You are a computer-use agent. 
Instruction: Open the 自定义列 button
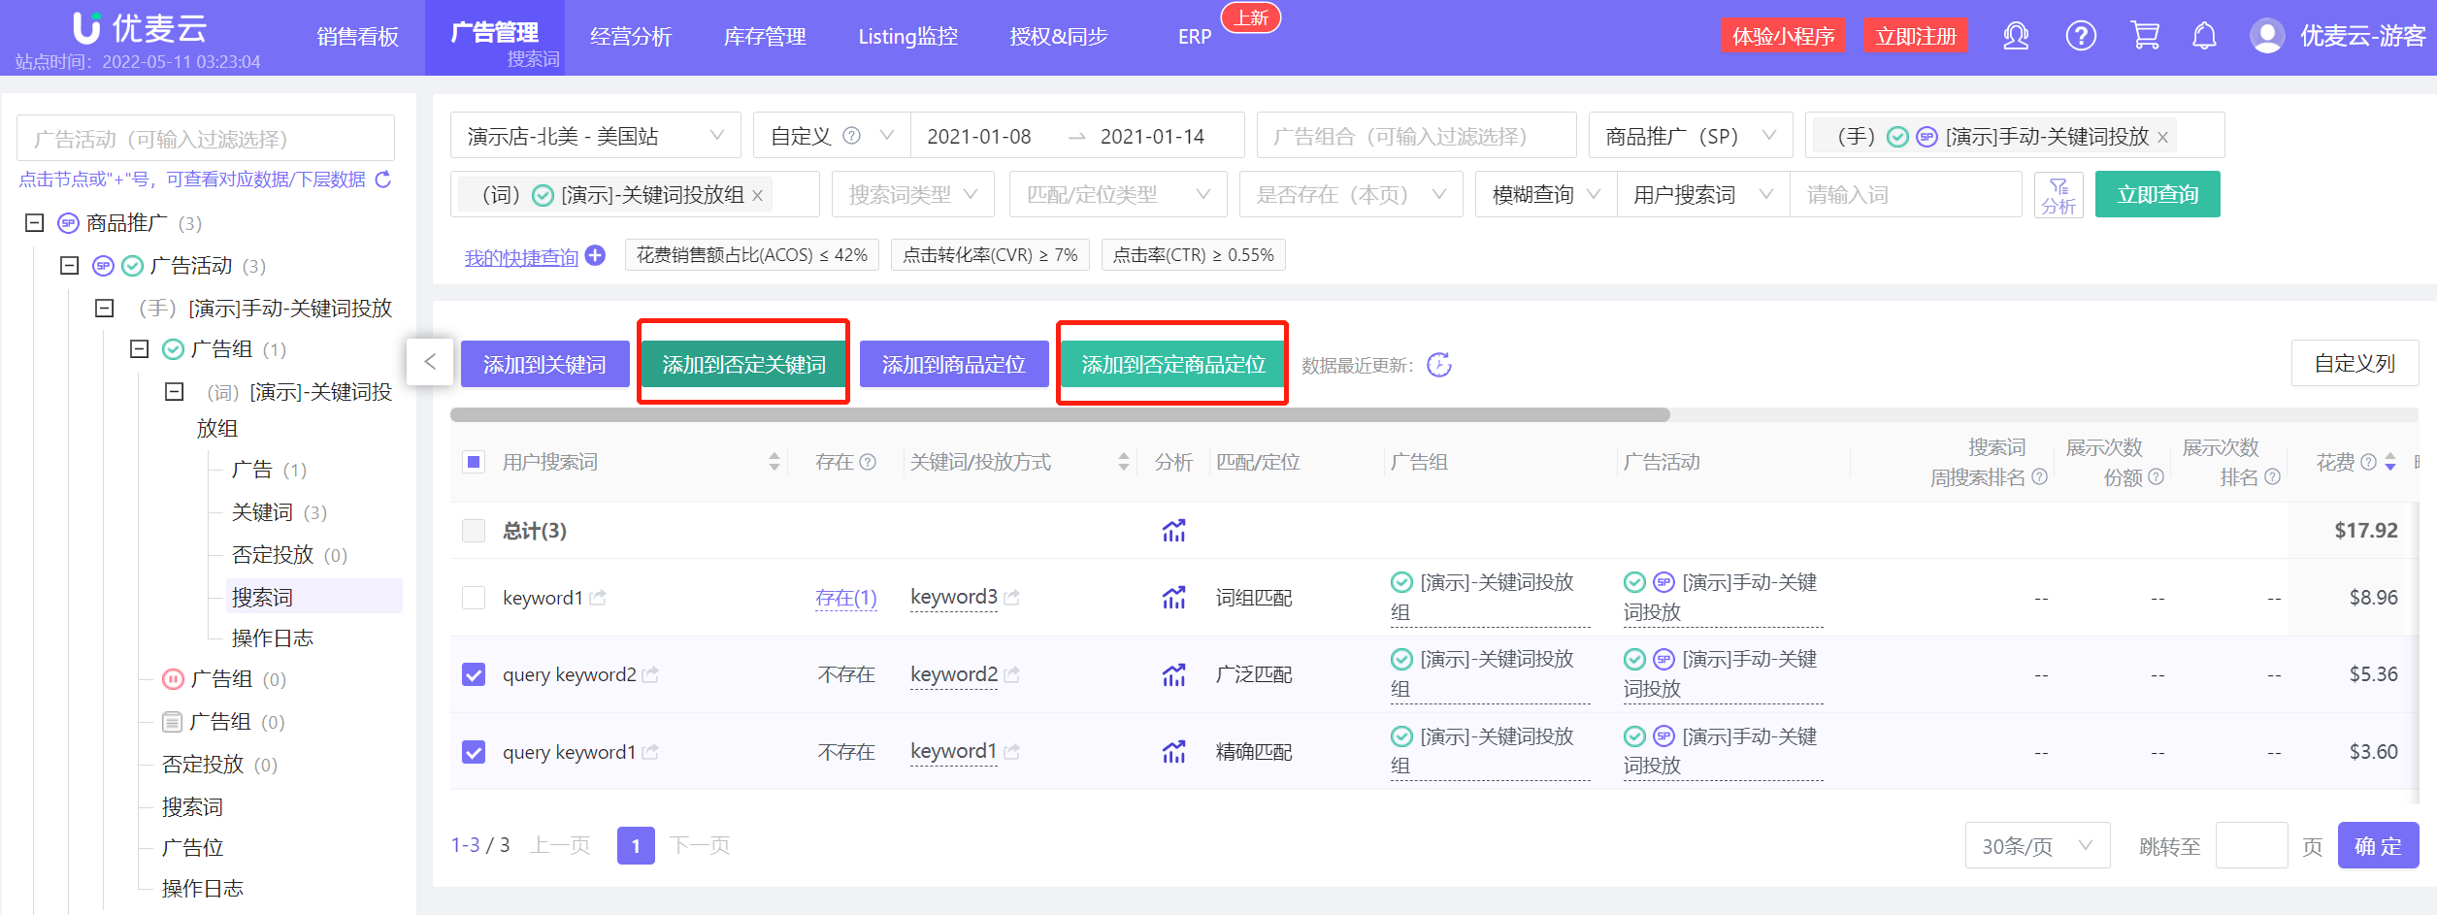(2355, 363)
